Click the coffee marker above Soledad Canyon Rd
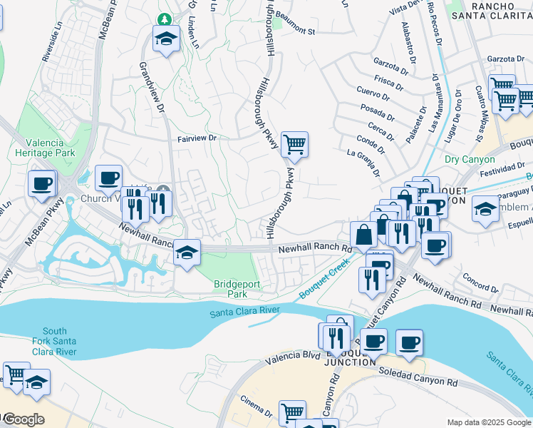The image size is (533, 428). pos(409,345)
